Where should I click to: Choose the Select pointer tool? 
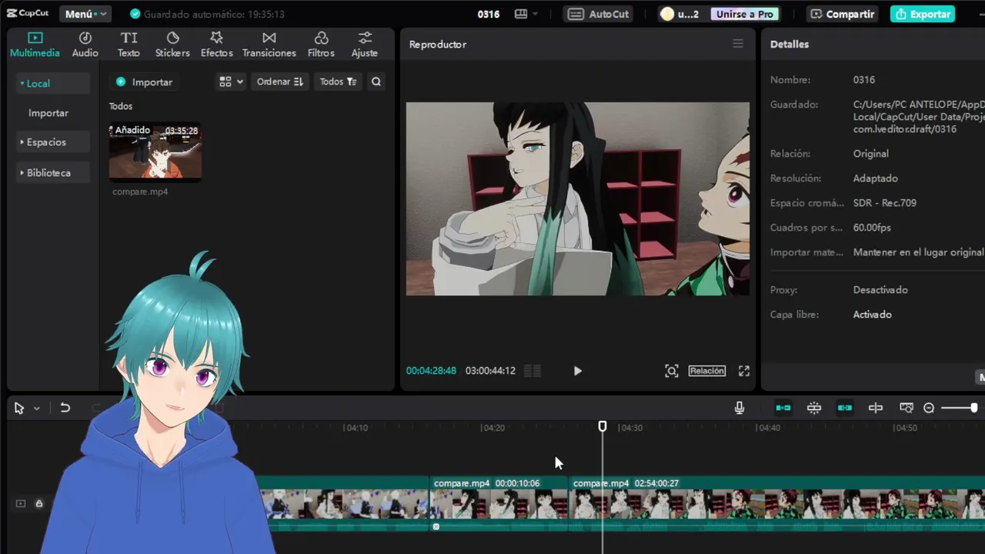coord(19,408)
